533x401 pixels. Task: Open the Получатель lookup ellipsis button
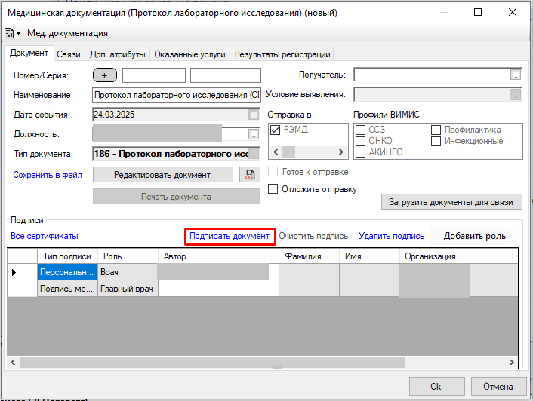[516, 75]
